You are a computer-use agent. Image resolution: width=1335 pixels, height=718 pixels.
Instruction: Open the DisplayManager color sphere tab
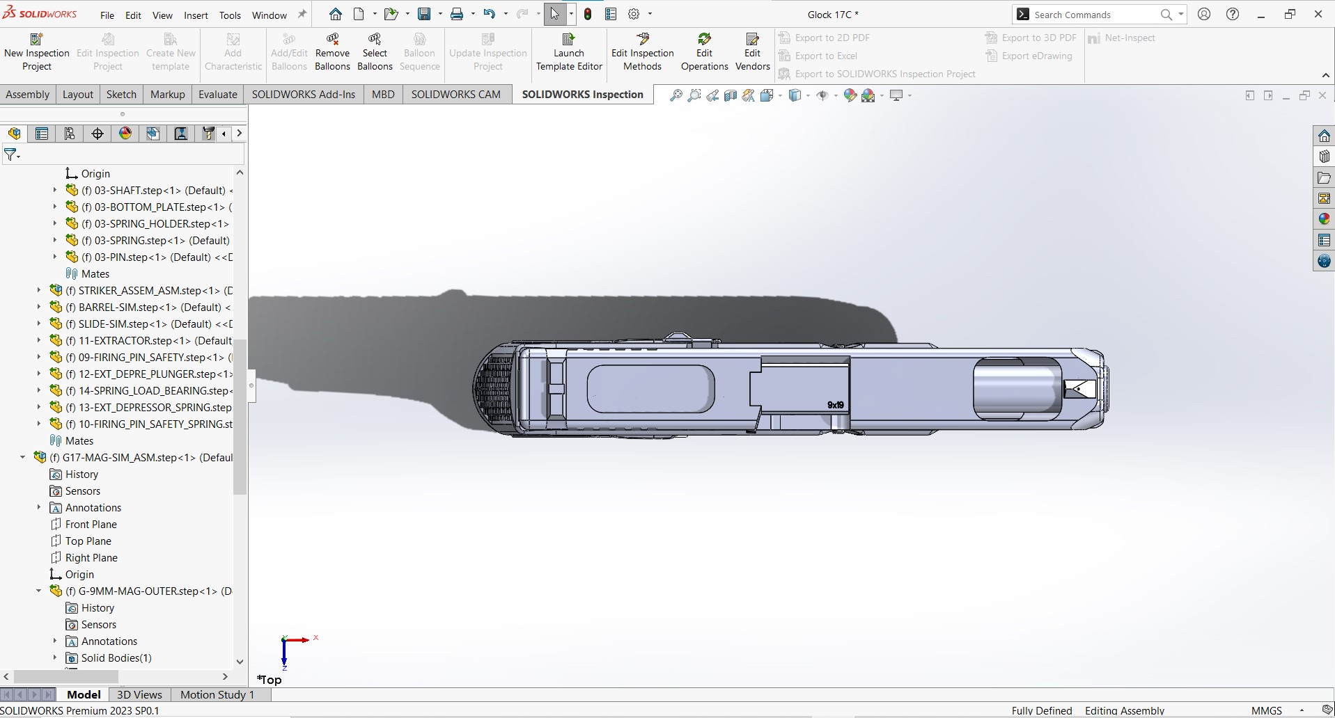125,134
